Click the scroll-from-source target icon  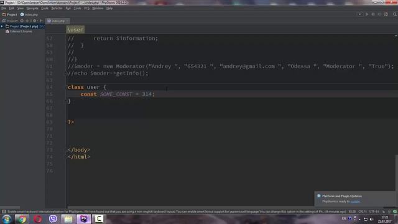(x=22, y=21)
